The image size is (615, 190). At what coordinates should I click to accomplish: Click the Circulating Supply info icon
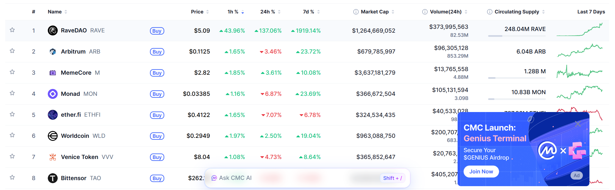click(x=489, y=12)
